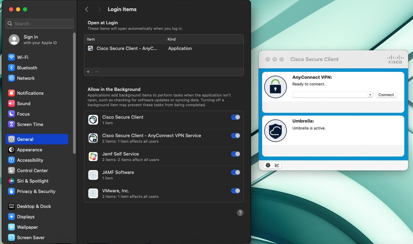Toggle off Jamf Self Service background item

235,154
